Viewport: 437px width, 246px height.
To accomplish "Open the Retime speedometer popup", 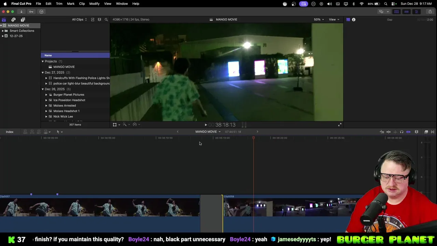I will [136, 125].
